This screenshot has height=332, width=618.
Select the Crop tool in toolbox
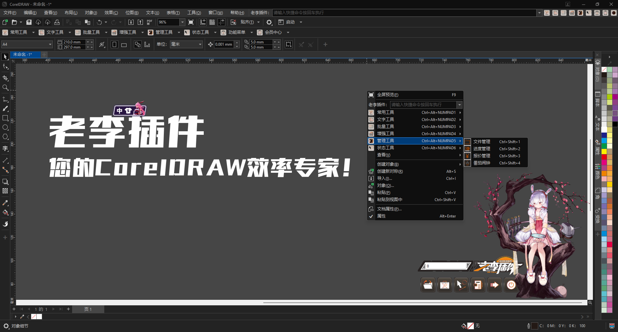(x=5, y=78)
